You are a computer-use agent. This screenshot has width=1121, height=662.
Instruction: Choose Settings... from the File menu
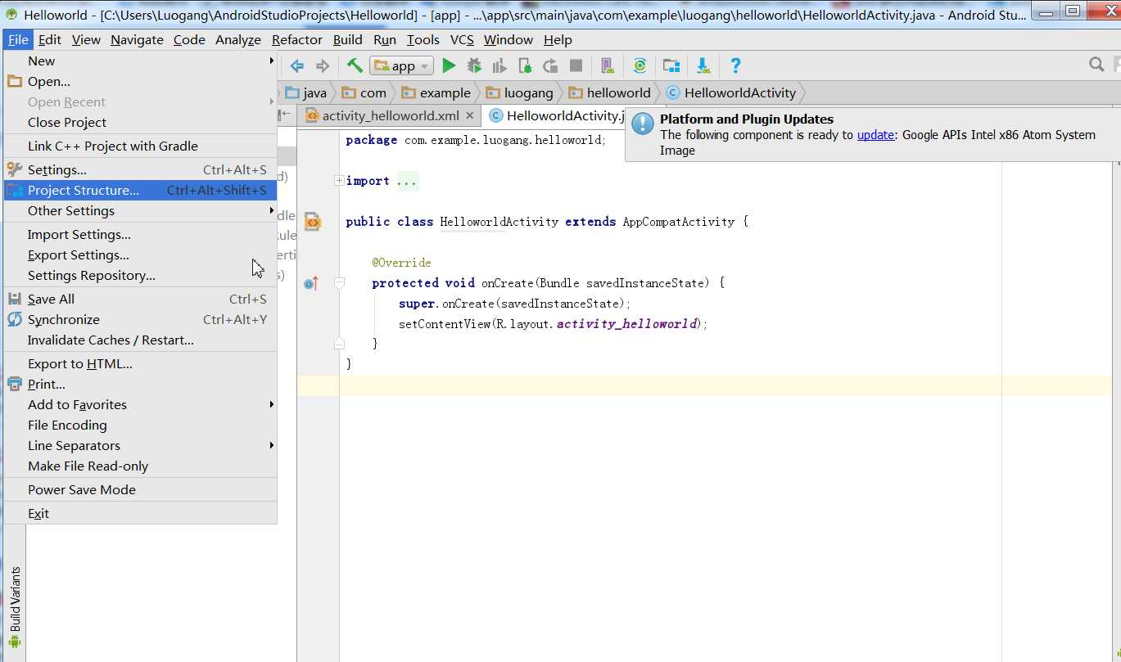(x=140, y=169)
